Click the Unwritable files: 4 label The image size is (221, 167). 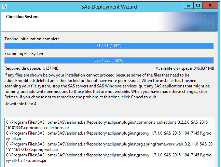pyautogui.click(x=20, y=103)
